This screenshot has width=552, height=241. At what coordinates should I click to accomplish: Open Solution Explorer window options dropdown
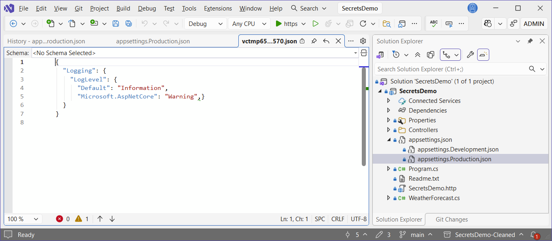518,41
